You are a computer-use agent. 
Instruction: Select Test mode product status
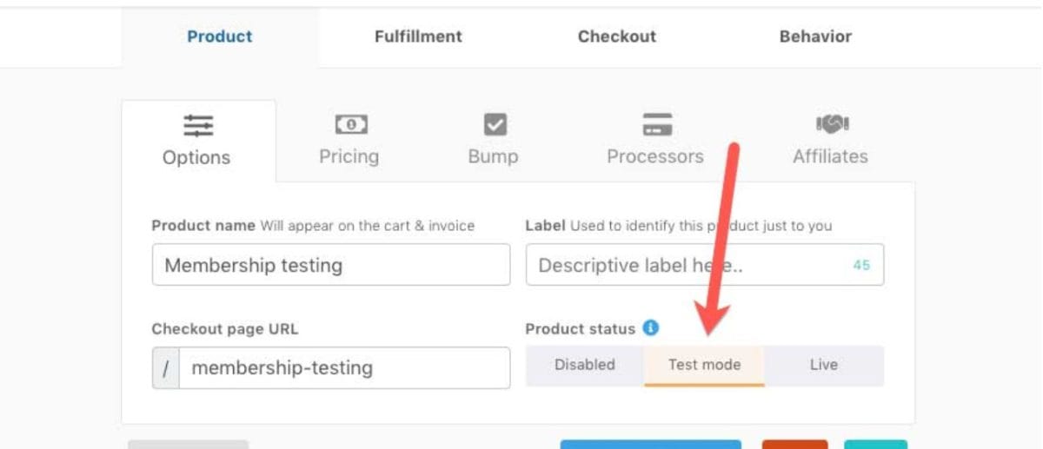pos(704,365)
